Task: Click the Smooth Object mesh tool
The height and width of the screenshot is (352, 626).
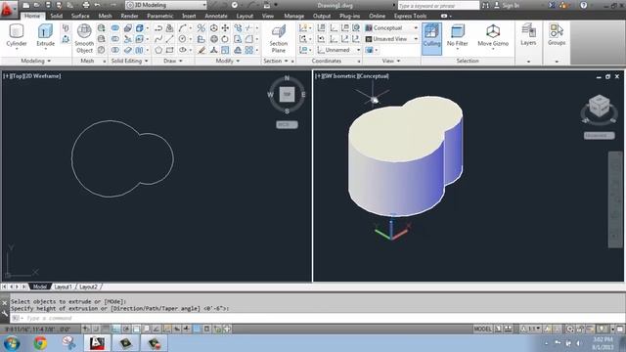Action: [x=84, y=39]
